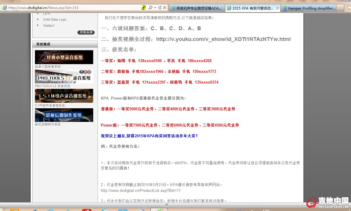Click the youku lottery video URL
The width and height of the screenshot is (351, 211).
pyautogui.click(x=223, y=39)
